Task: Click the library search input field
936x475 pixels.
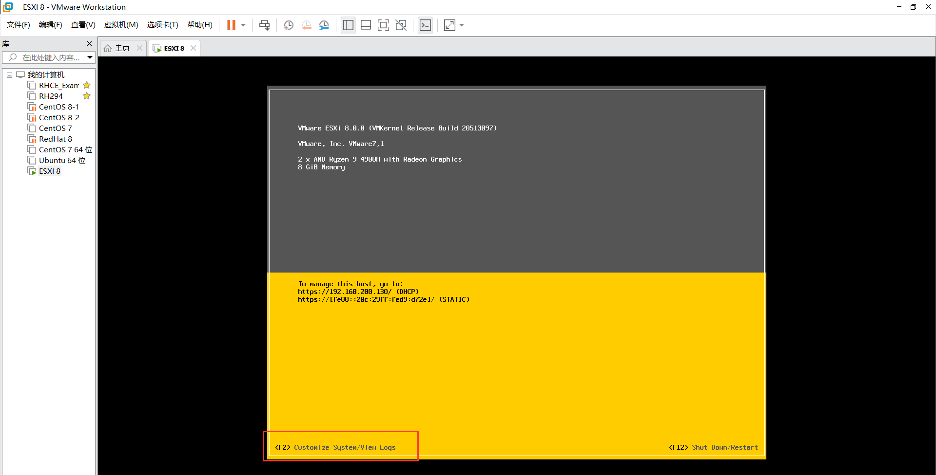Action: pos(49,57)
